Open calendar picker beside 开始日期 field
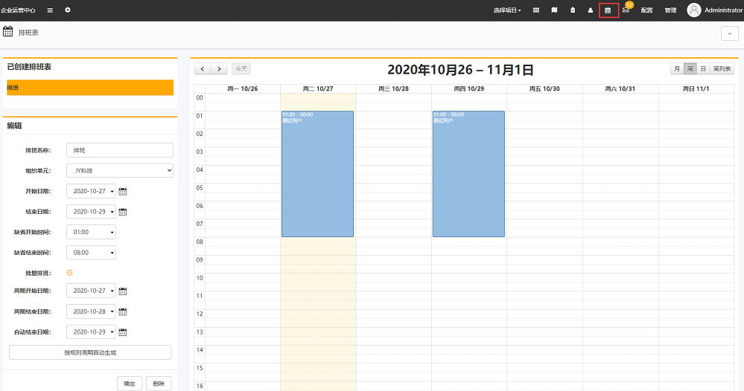Screen dimensions: 744x391 pos(123,191)
